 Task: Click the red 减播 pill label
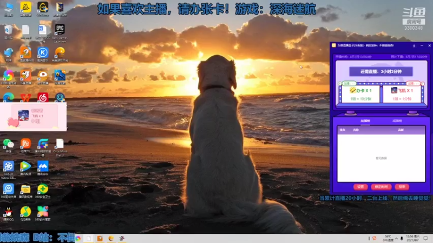(x=413, y=83)
